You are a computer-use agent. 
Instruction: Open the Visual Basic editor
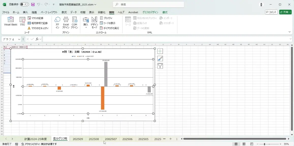pyautogui.click(x=11, y=21)
